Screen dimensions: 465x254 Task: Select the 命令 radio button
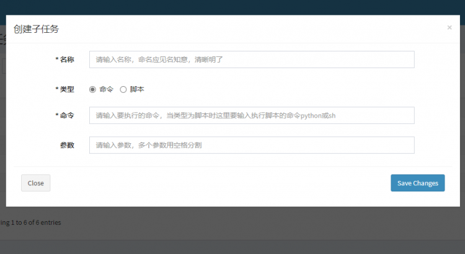pyautogui.click(x=93, y=89)
